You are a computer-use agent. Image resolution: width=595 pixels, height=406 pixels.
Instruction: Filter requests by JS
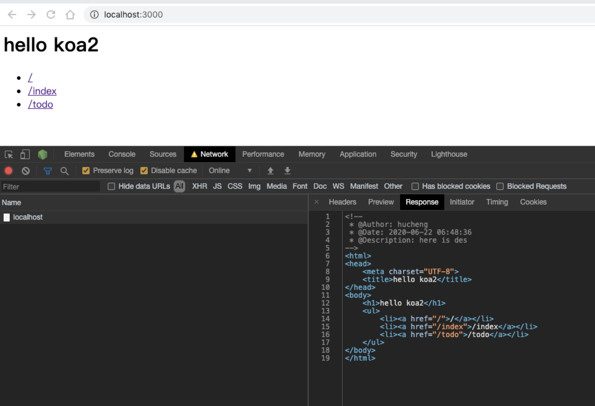point(217,186)
